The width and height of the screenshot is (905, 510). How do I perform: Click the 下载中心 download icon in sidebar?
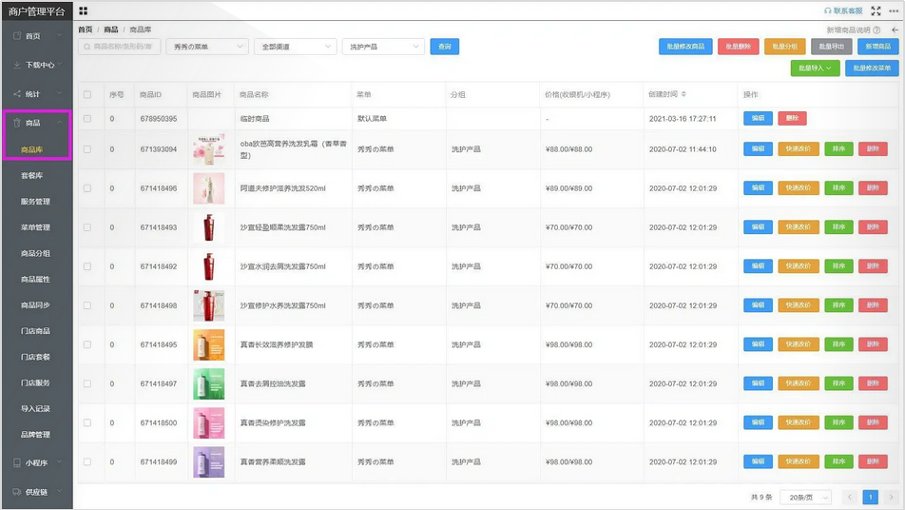point(17,66)
